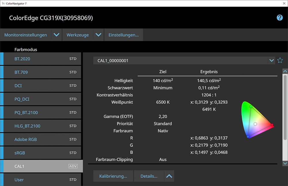Click B coordinates x: 0,1497 y: 0,0468
This screenshot has height=186, width=288.
[x=209, y=152]
